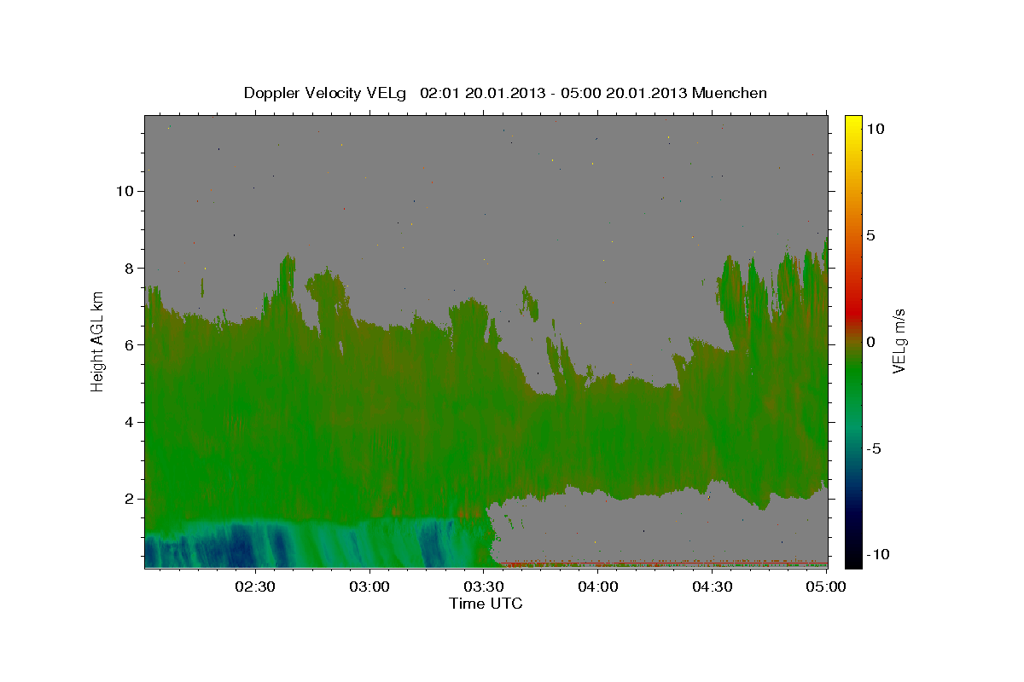Screen dimensions: 1024x682
Task: Click the colorbar label '5'
Action: coord(870,235)
